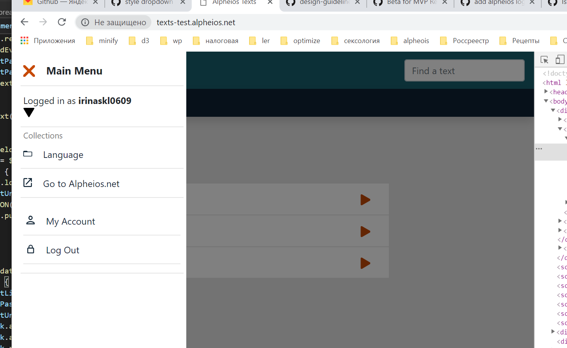Image resolution: width=567 pixels, height=348 pixels.
Task: Click the Find a text search field
Action: coord(464,71)
